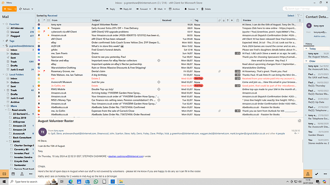
Task: Open the Contacts view icon in bottom bar
Action: click(x=22, y=174)
